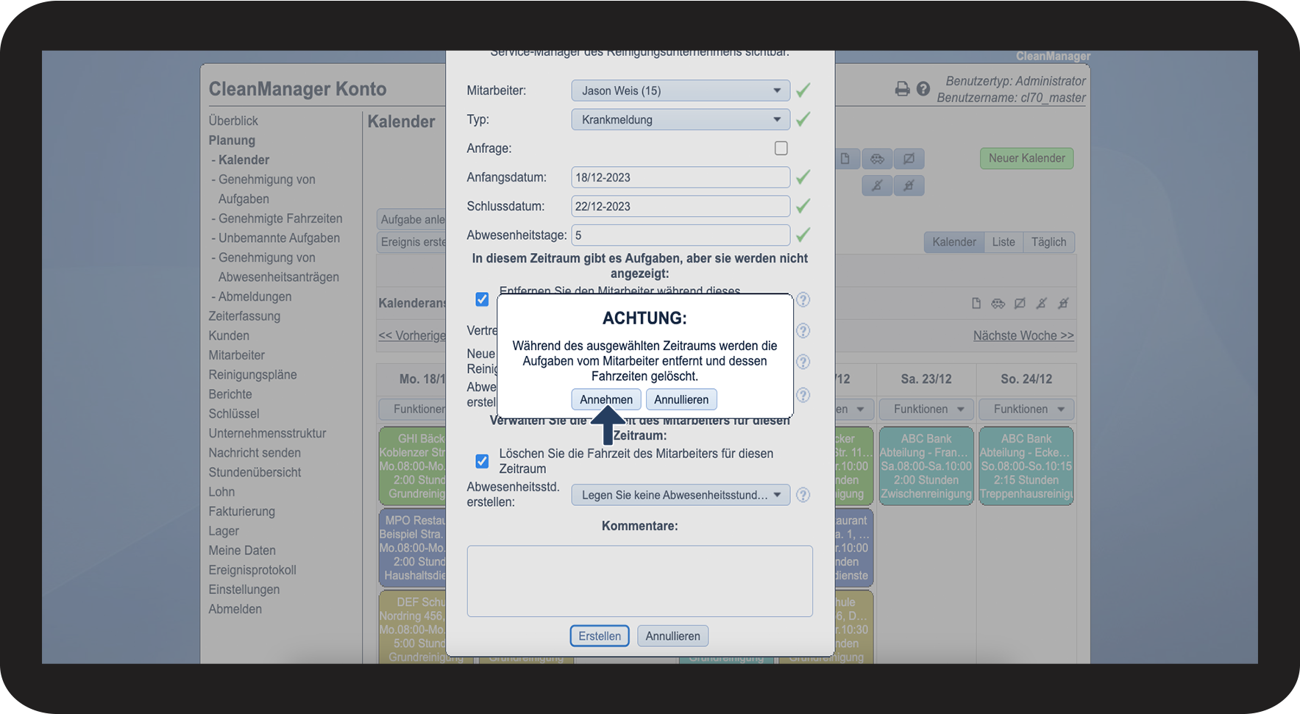Open Lohn in the sidebar
The image size is (1300, 714).
point(221,492)
